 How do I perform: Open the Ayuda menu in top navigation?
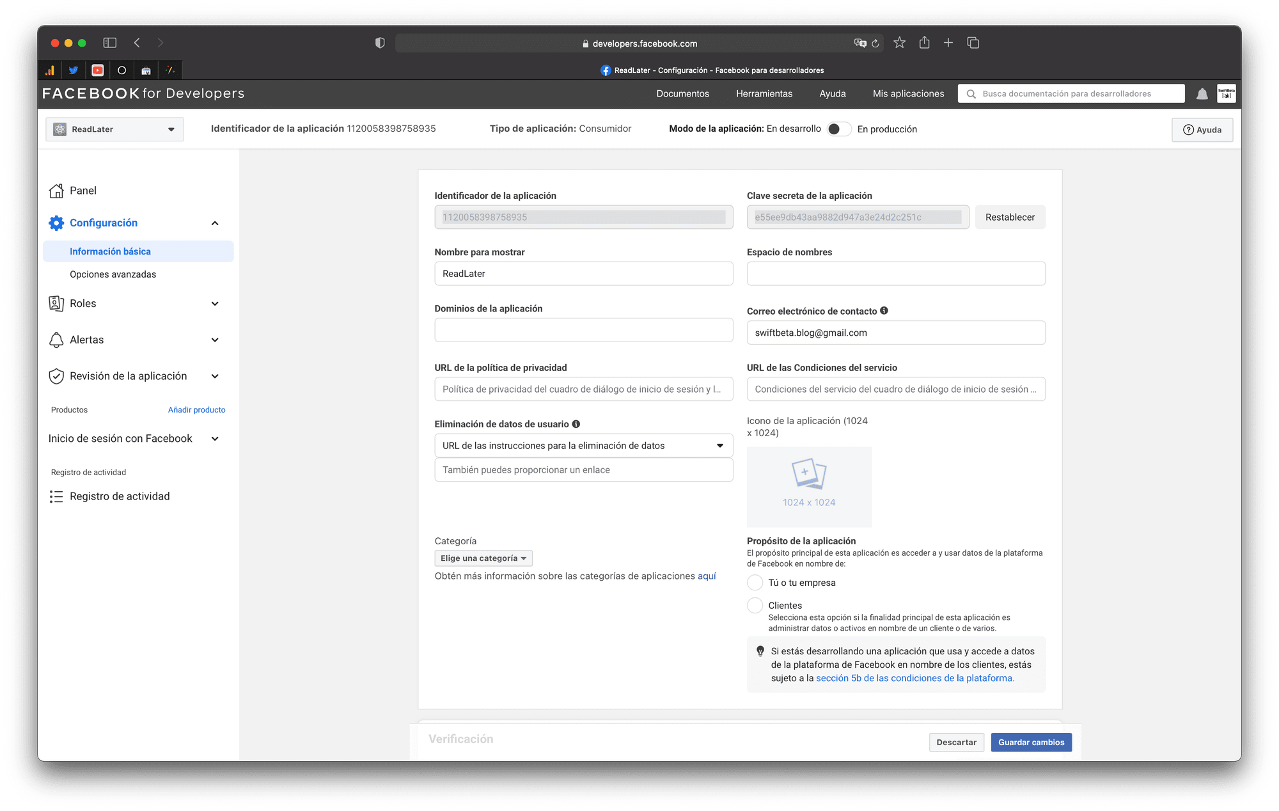(x=833, y=93)
